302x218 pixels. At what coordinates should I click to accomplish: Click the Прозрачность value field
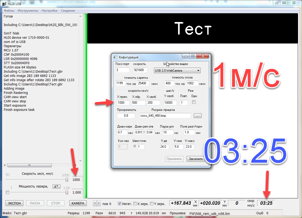(x=126, y=116)
